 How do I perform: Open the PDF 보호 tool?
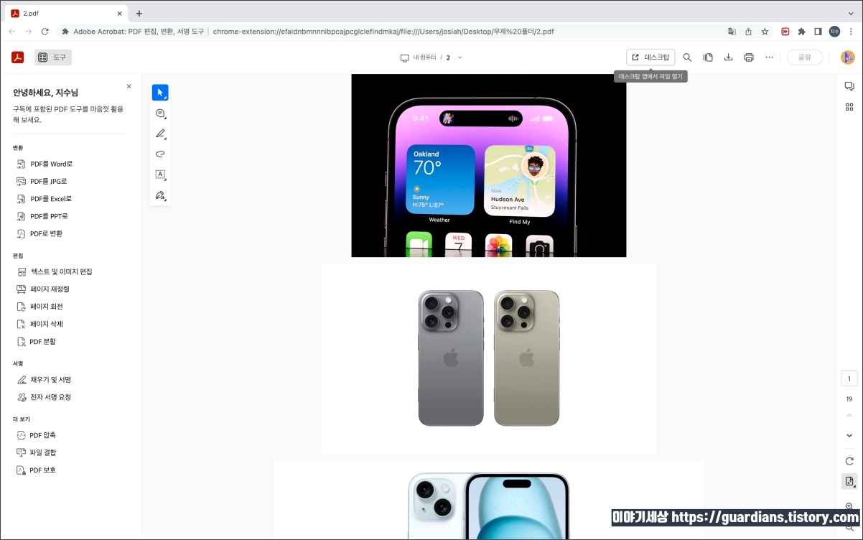(36, 470)
